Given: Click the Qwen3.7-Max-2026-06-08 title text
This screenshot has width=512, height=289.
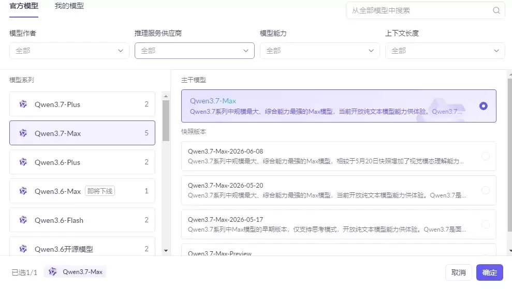Looking at the screenshot, I should click(225, 151).
